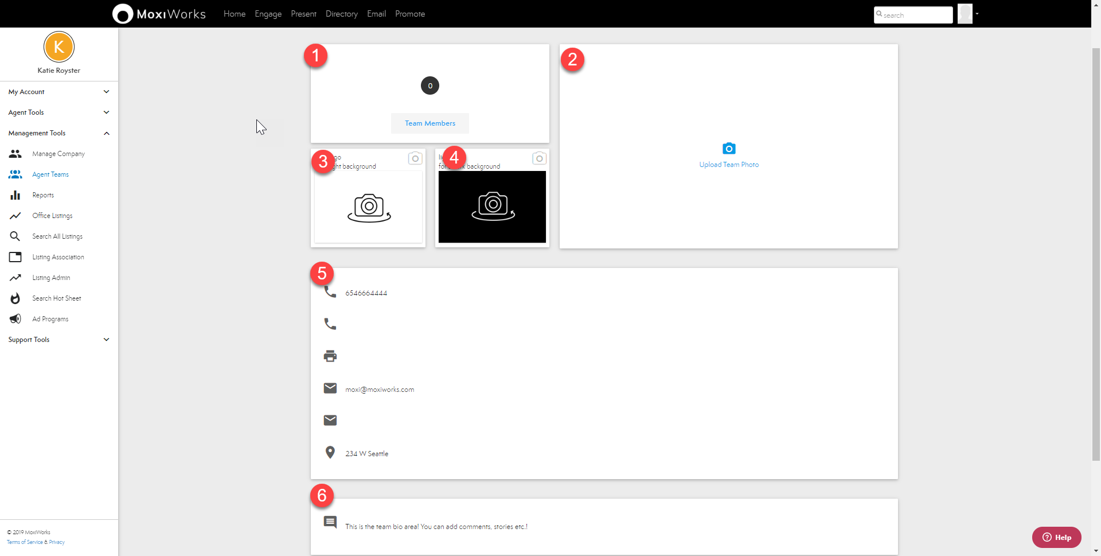Expand the Agent Tools section
1101x556 pixels.
(x=106, y=112)
